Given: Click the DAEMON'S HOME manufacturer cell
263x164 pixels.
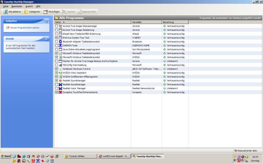Looking at the screenshot, I should 141,46.
